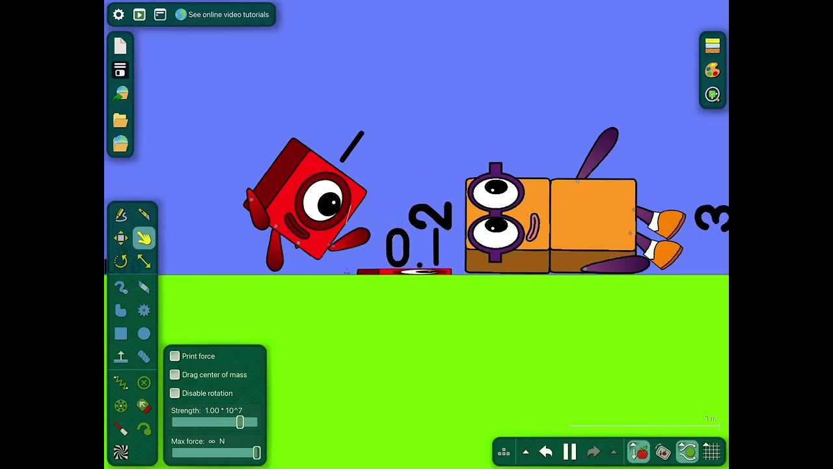Open the materials icon with the layered stripes
The height and width of the screenshot is (469, 833).
(713, 46)
